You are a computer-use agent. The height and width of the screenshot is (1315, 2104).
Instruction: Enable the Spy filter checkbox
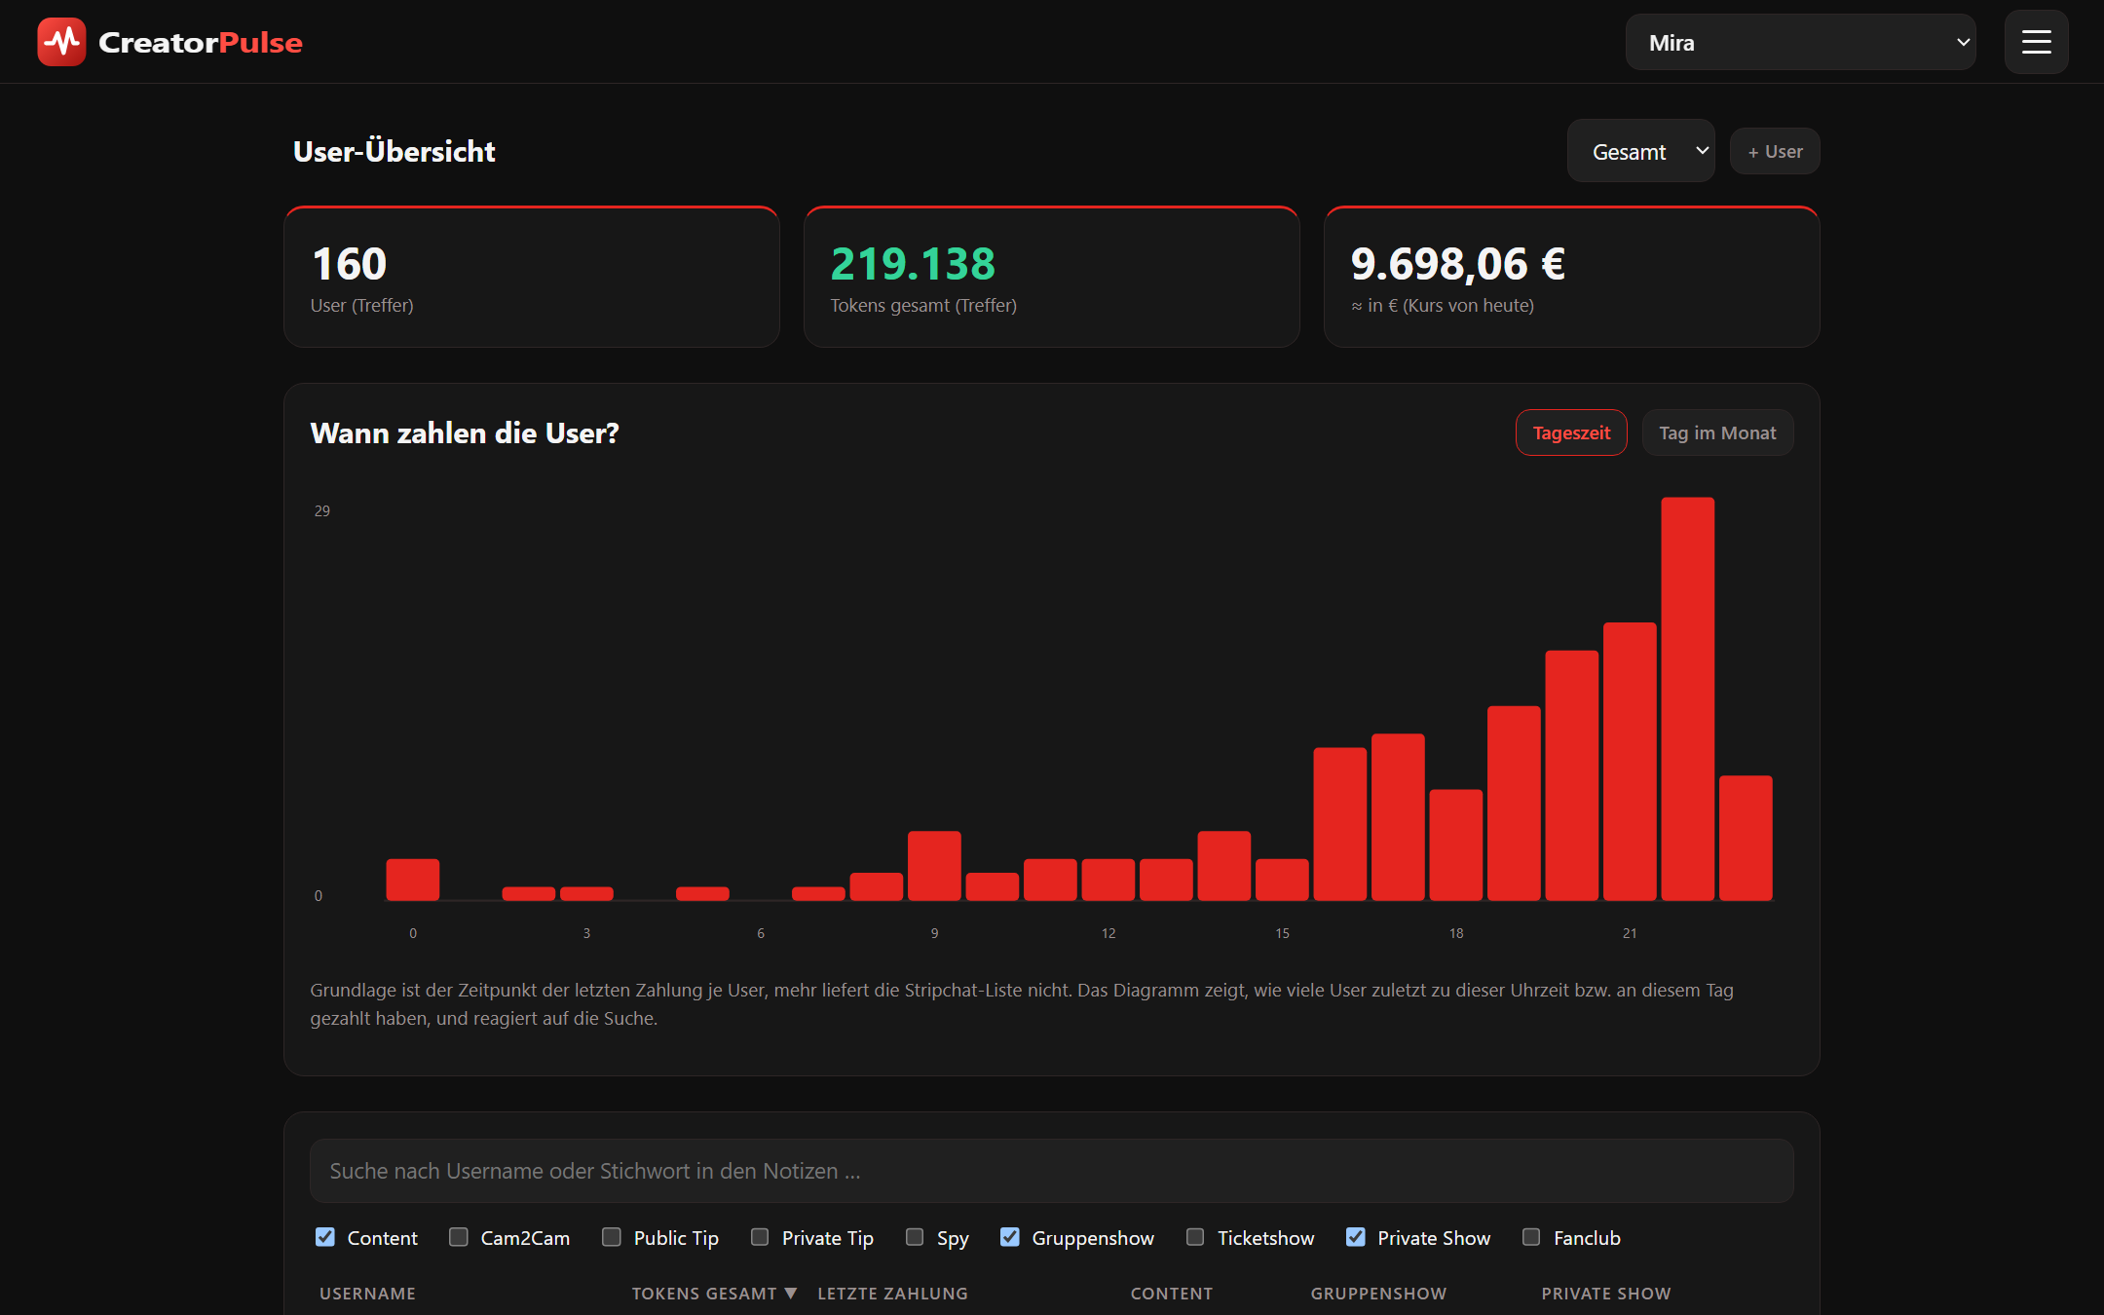[915, 1237]
